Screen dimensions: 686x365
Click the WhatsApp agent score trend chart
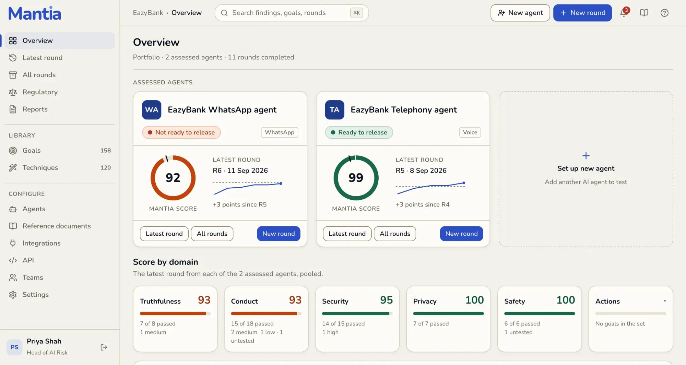point(248,188)
